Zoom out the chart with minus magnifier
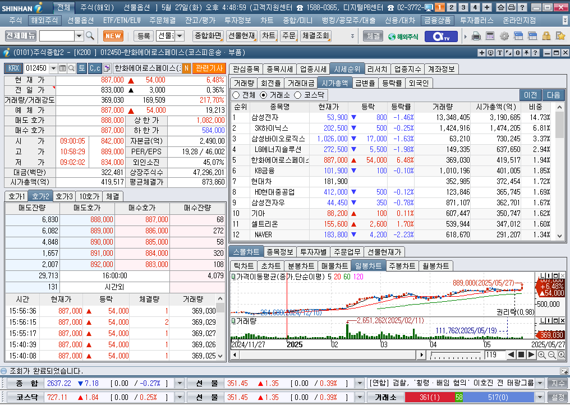 click(551, 355)
